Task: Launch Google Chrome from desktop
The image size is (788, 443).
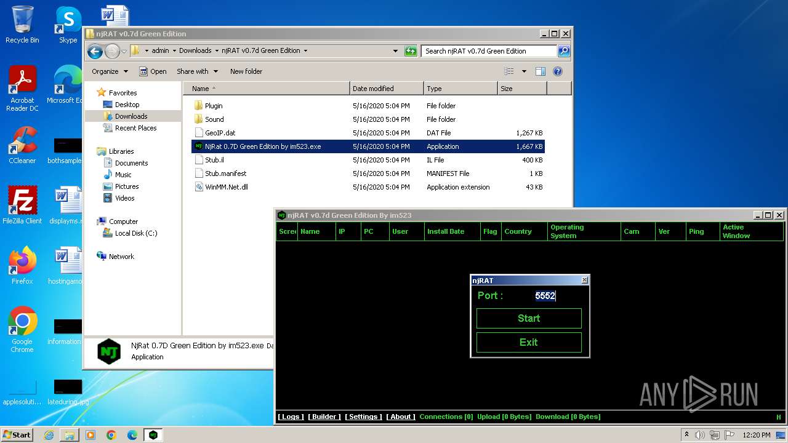Action: tap(22, 330)
